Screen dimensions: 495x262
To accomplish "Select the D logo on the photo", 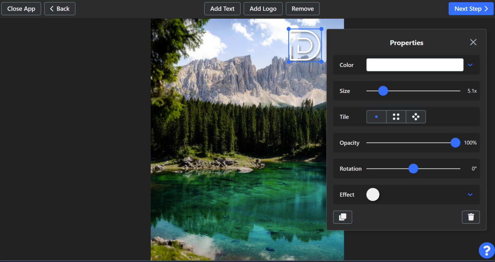I will pyautogui.click(x=305, y=45).
